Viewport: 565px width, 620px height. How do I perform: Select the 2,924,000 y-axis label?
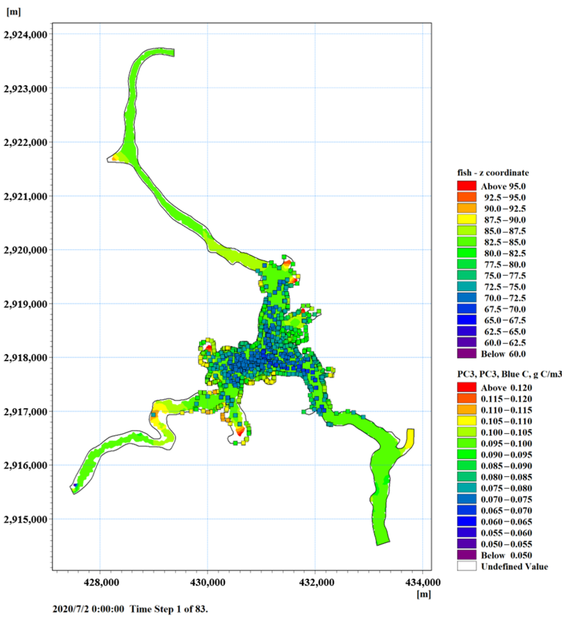pyautogui.click(x=25, y=34)
